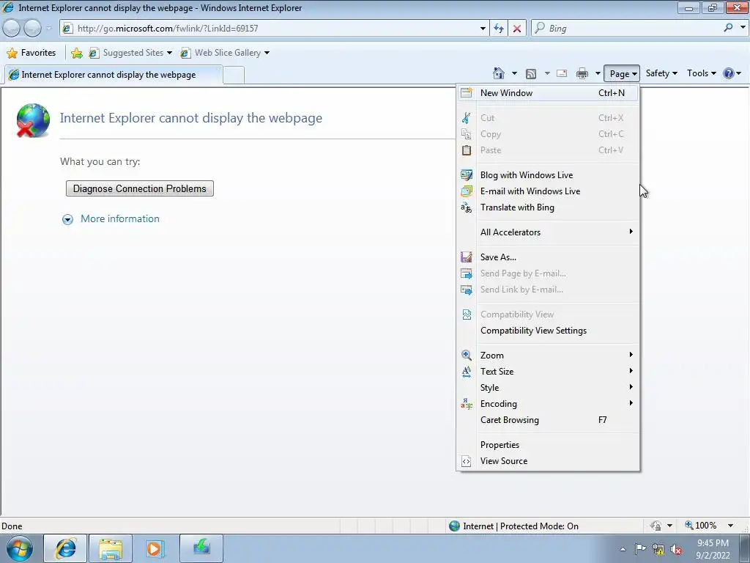Click the Windows Start orb
The image size is (750, 563).
pyautogui.click(x=20, y=549)
